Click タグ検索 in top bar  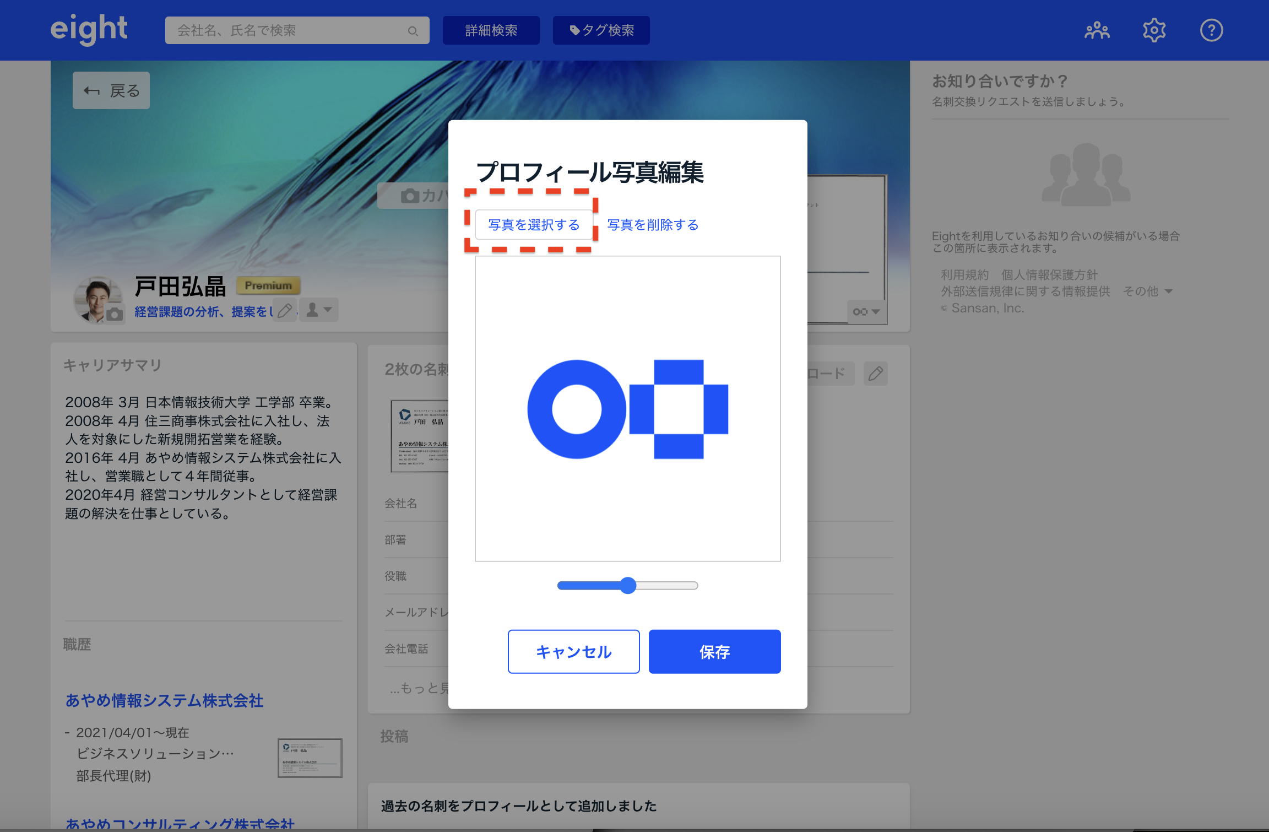pyautogui.click(x=601, y=30)
